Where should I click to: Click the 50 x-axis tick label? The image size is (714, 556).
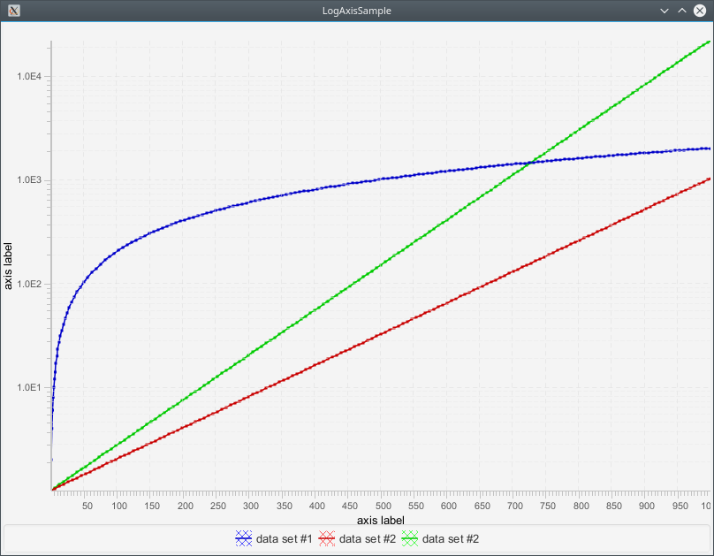87,506
